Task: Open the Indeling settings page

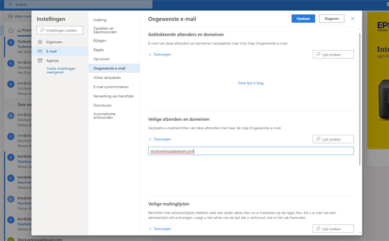Action: tap(100, 19)
